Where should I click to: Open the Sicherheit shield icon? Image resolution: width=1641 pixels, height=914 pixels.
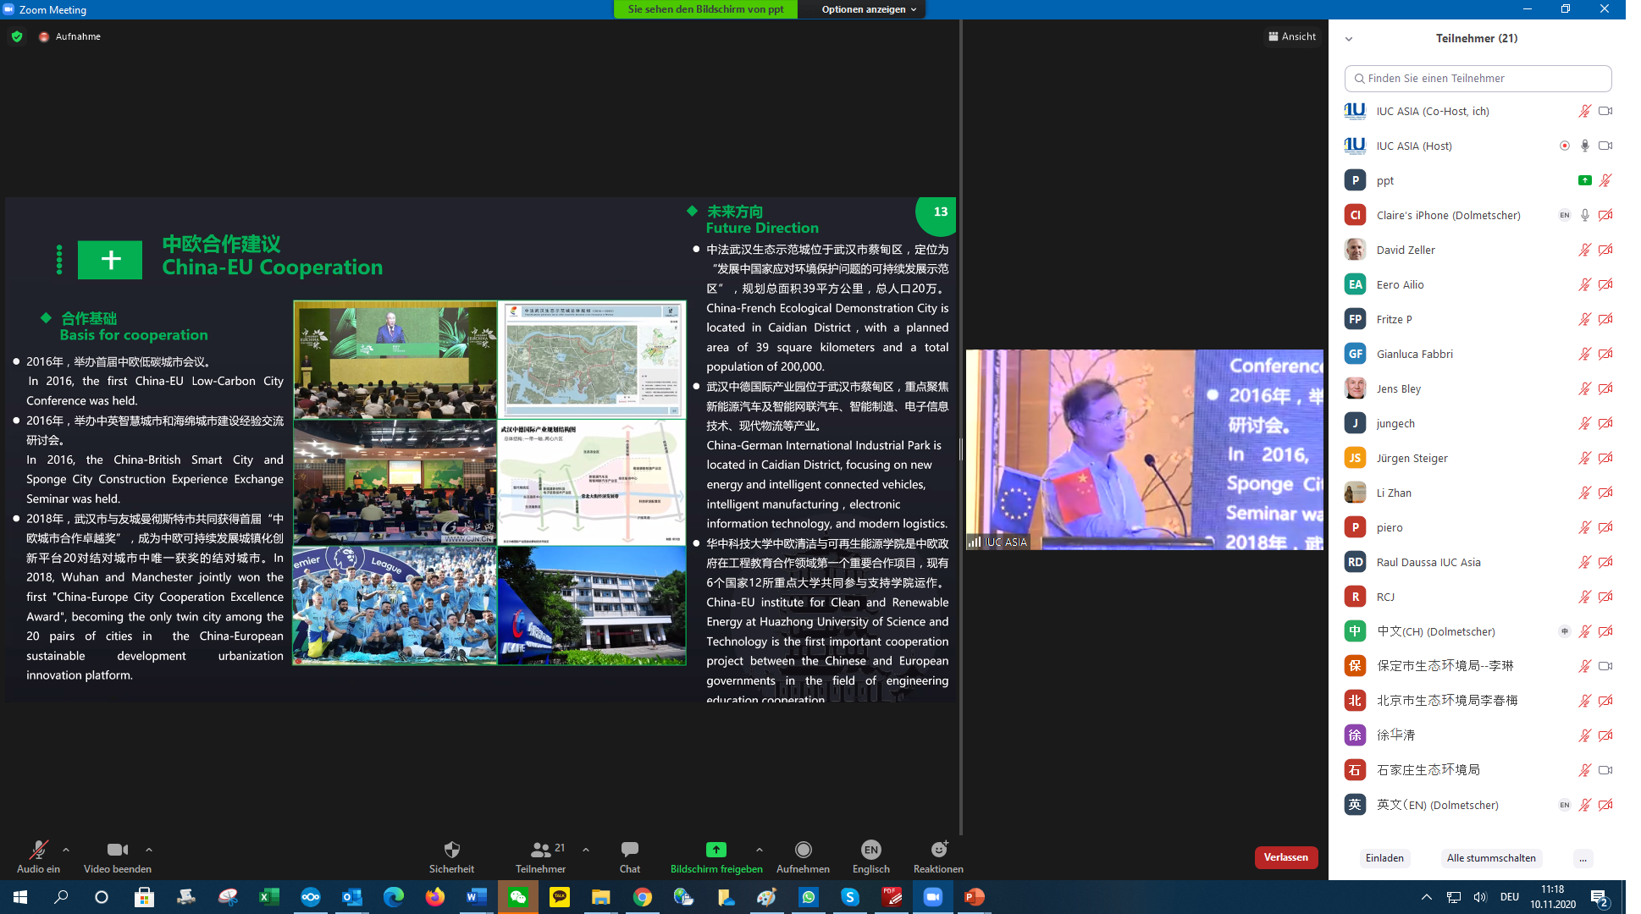[451, 849]
